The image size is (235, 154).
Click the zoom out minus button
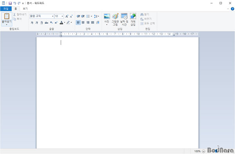click(204, 151)
